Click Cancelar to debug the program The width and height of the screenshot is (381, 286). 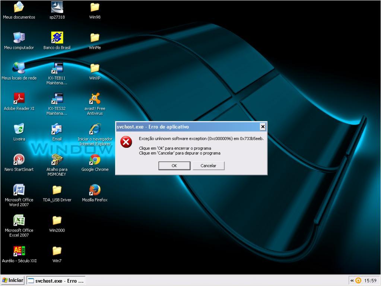click(x=208, y=166)
